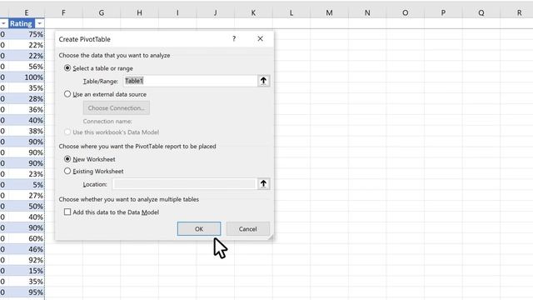Viewport: 533px width, 300px height.
Task: Collapse the Location range selector arrow
Action: (263, 184)
